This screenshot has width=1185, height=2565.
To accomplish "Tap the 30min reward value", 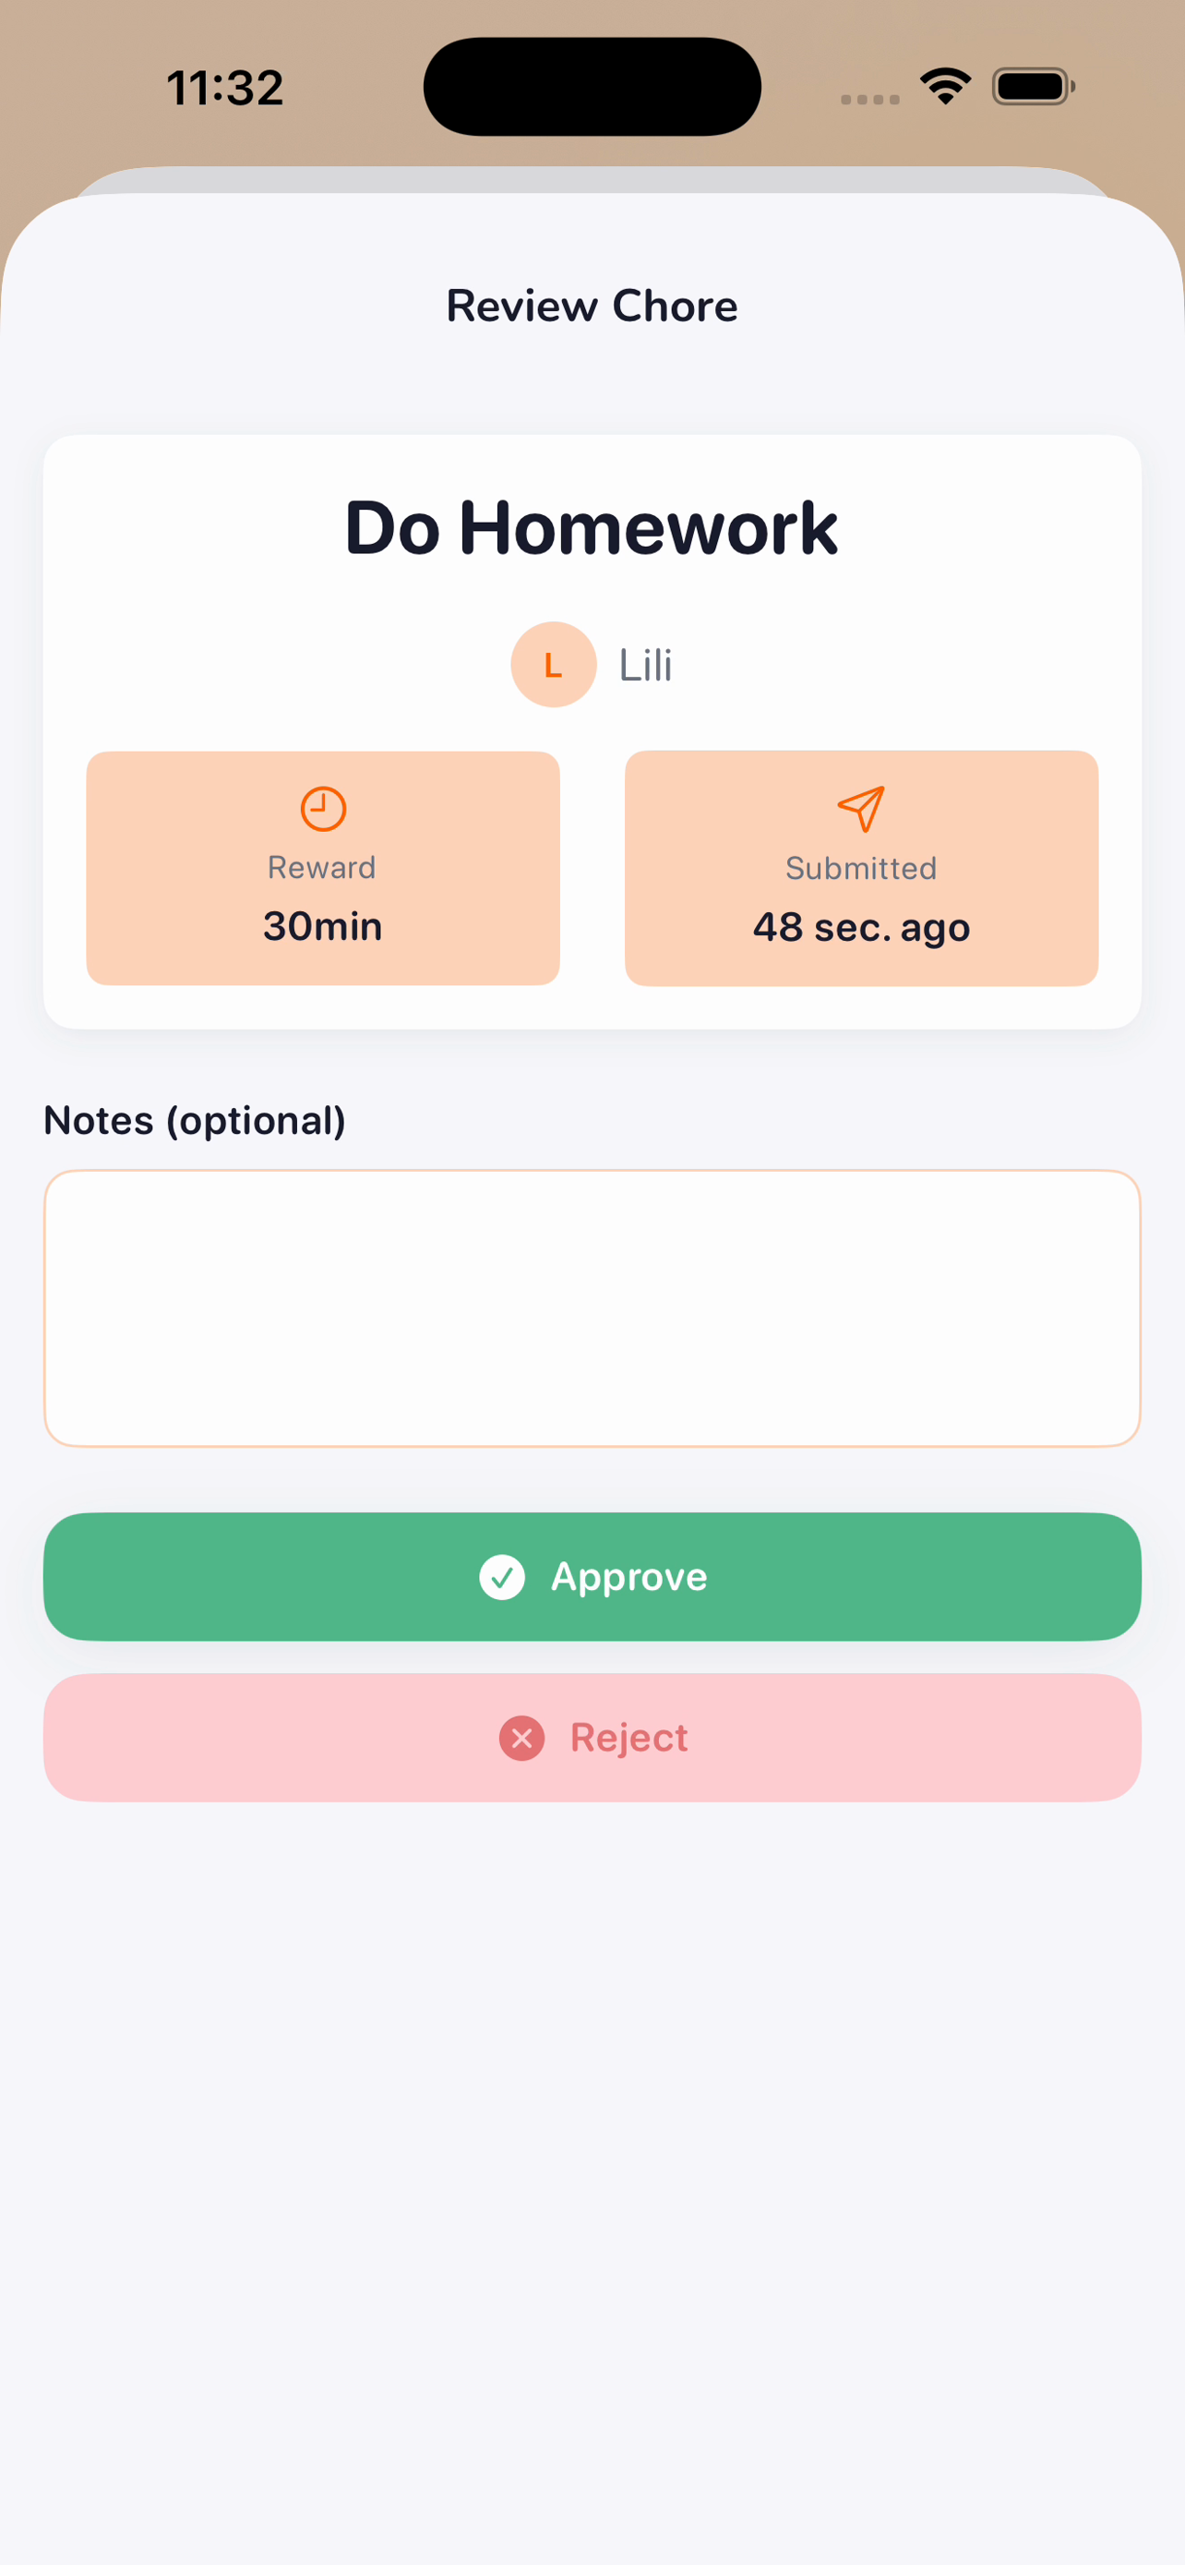I will (x=322, y=926).
